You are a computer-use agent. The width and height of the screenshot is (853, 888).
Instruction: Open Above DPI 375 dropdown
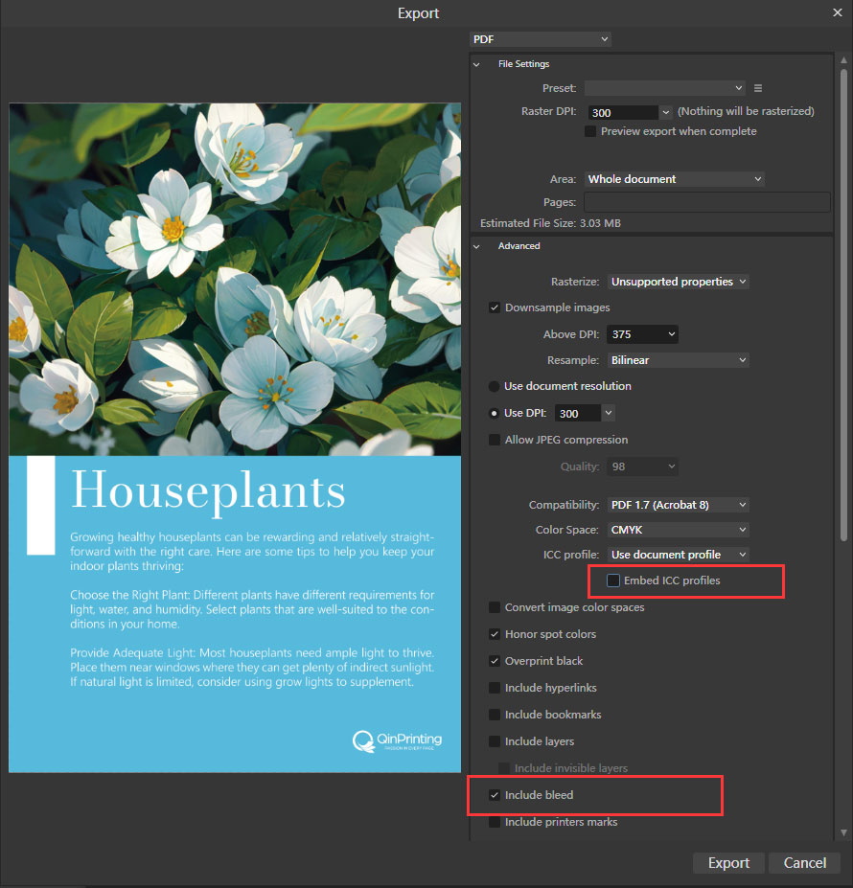(642, 334)
